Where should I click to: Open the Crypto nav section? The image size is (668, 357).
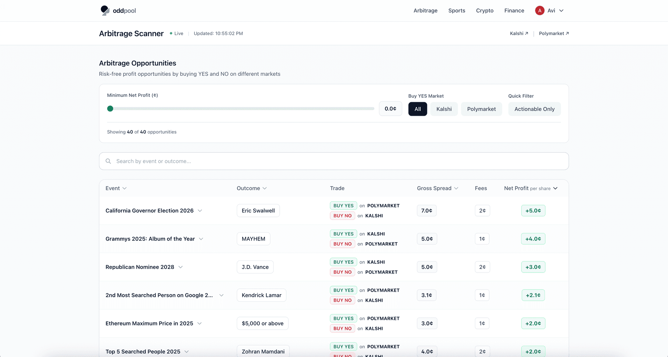pos(485,10)
